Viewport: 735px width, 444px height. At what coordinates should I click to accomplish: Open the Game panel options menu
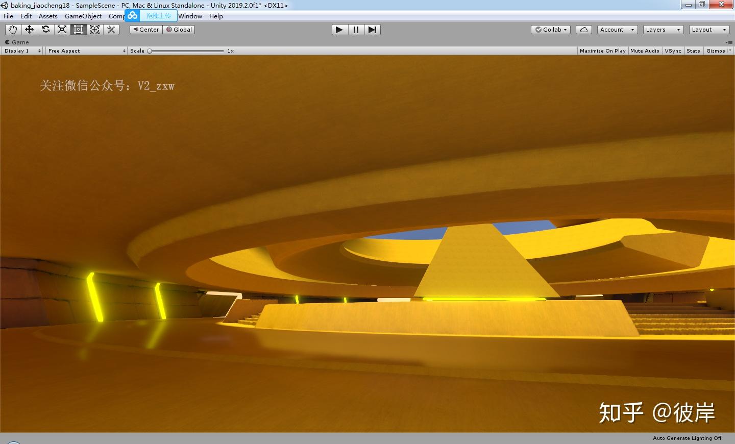pyautogui.click(x=728, y=42)
